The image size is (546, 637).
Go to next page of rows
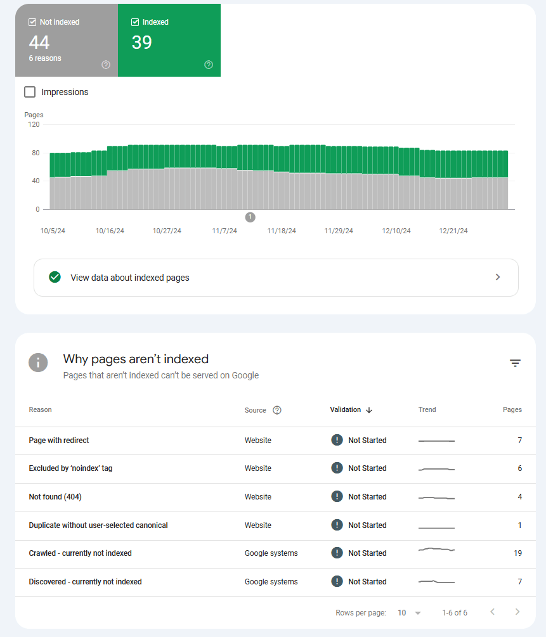pyautogui.click(x=517, y=612)
